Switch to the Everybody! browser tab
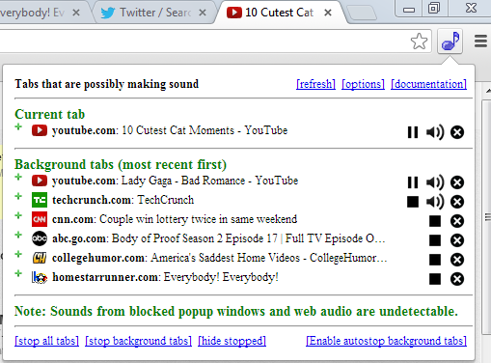The image size is (491, 363). tap(39, 13)
